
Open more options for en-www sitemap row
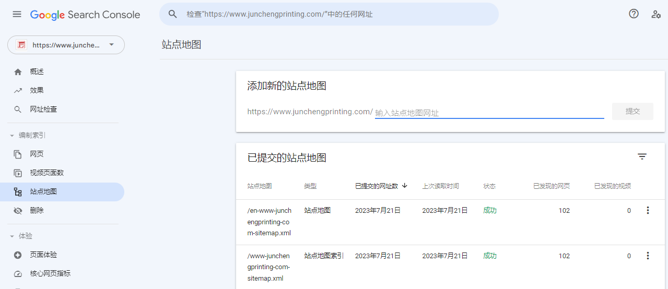[648, 210]
